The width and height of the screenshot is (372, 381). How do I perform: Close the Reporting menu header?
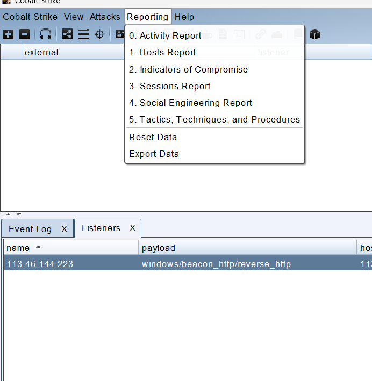tap(148, 17)
